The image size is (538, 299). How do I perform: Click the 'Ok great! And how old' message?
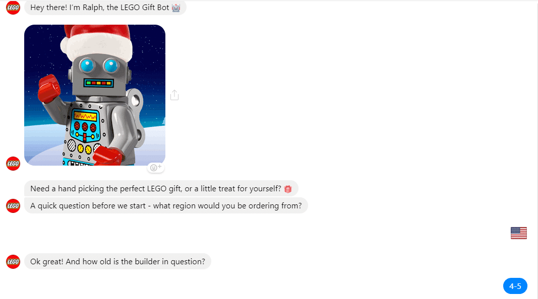(117, 261)
